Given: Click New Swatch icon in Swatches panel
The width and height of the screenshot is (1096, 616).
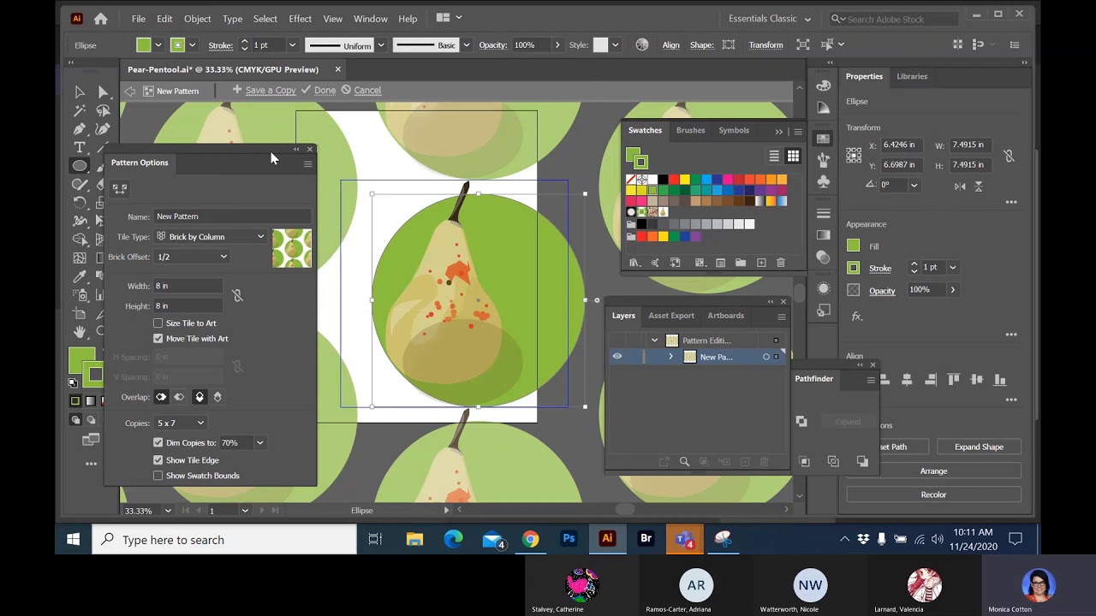Looking at the screenshot, I should tap(761, 263).
